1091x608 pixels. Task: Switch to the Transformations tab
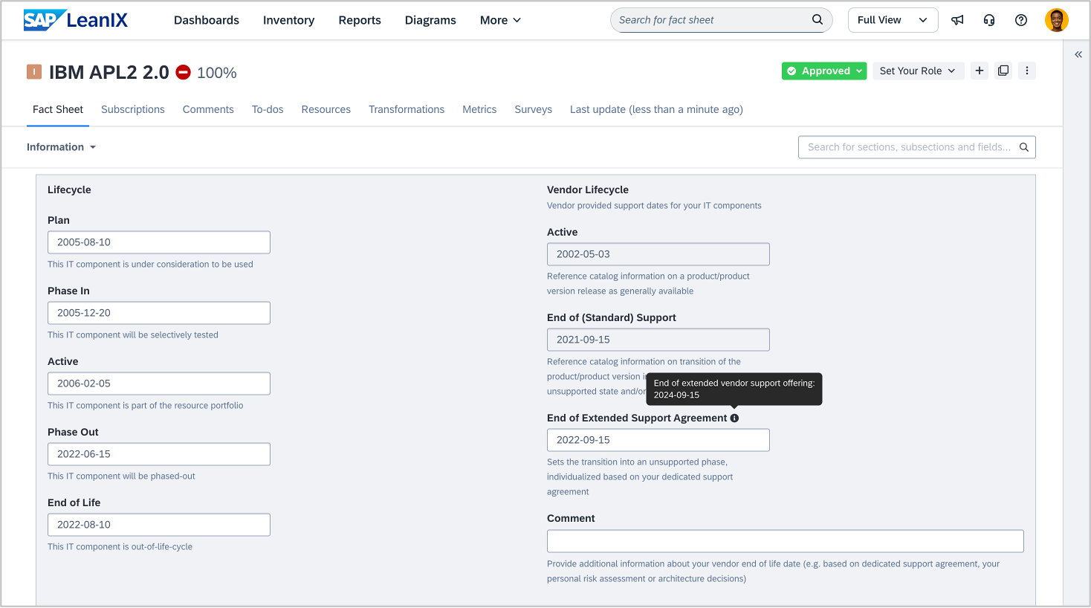click(407, 109)
